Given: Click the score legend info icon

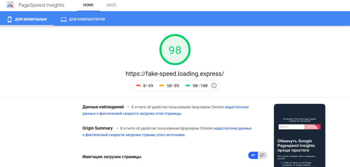Looking at the screenshot, I should pyautogui.click(x=214, y=86).
